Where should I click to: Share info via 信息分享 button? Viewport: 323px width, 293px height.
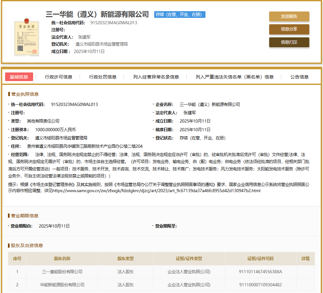pyautogui.click(x=289, y=29)
